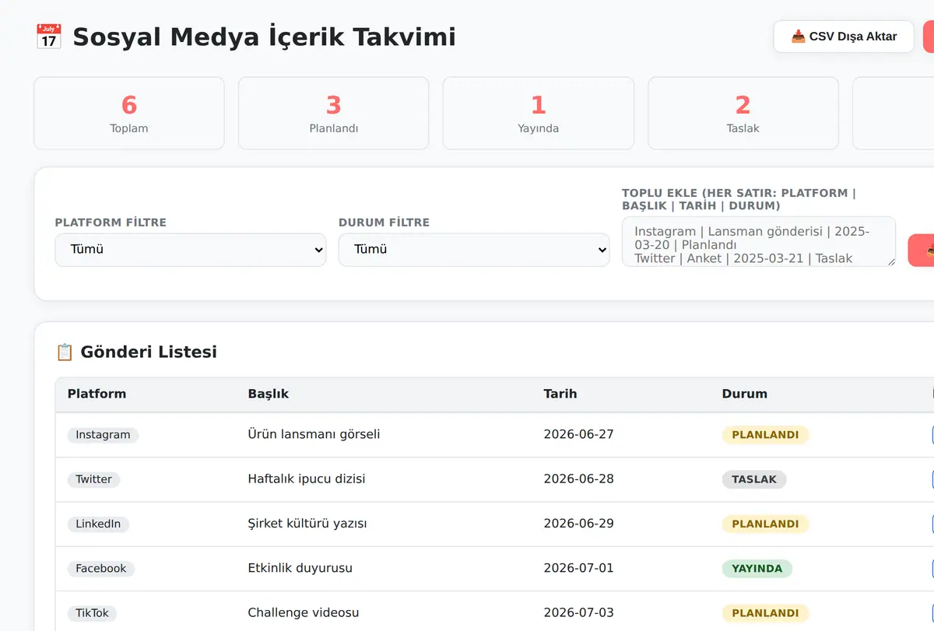The height and width of the screenshot is (631, 934).
Task: Click the title Ürün lansmanı görseli
Action: (x=314, y=434)
